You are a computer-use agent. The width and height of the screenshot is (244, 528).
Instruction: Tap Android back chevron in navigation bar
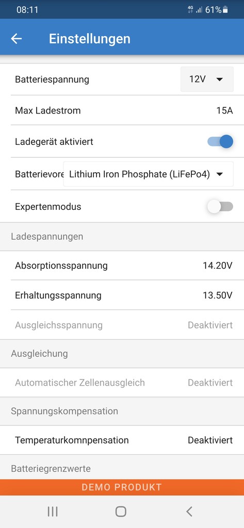point(189,511)
